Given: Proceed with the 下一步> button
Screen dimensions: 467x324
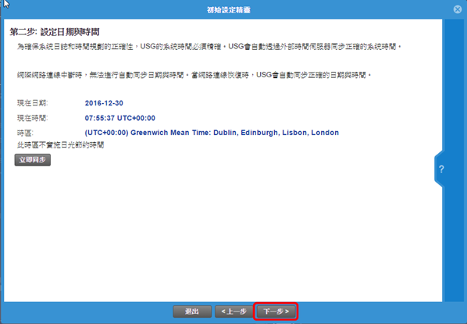Looking at the screenshot, I should 276,312.
